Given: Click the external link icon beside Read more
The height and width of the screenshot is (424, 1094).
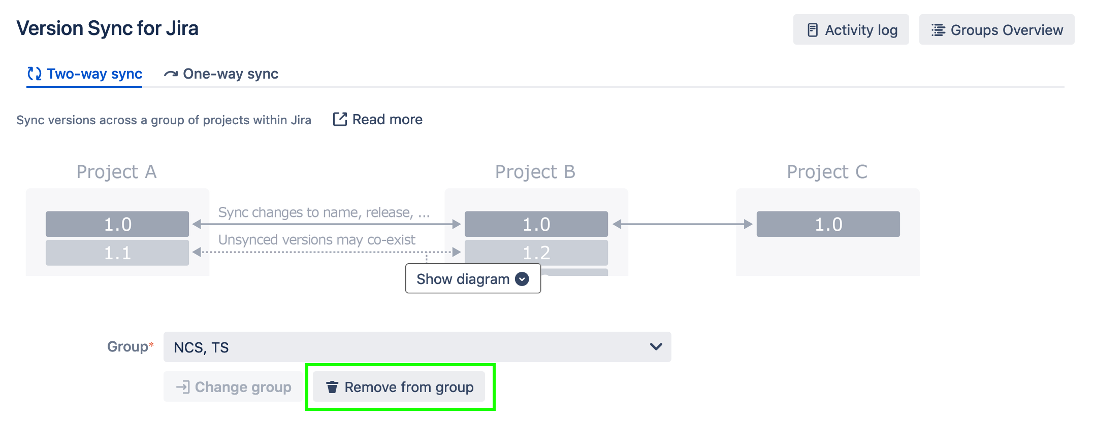Looking at the screenshot, I should coord(340,119).
